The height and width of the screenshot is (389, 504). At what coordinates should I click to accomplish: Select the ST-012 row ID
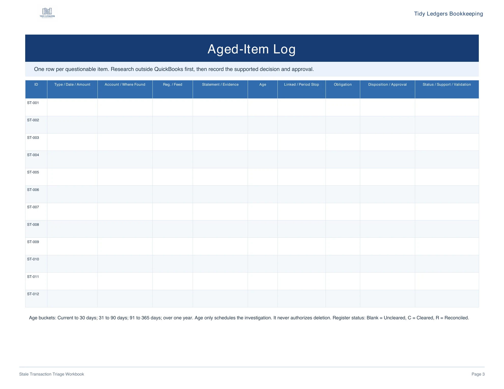[33, 294]
